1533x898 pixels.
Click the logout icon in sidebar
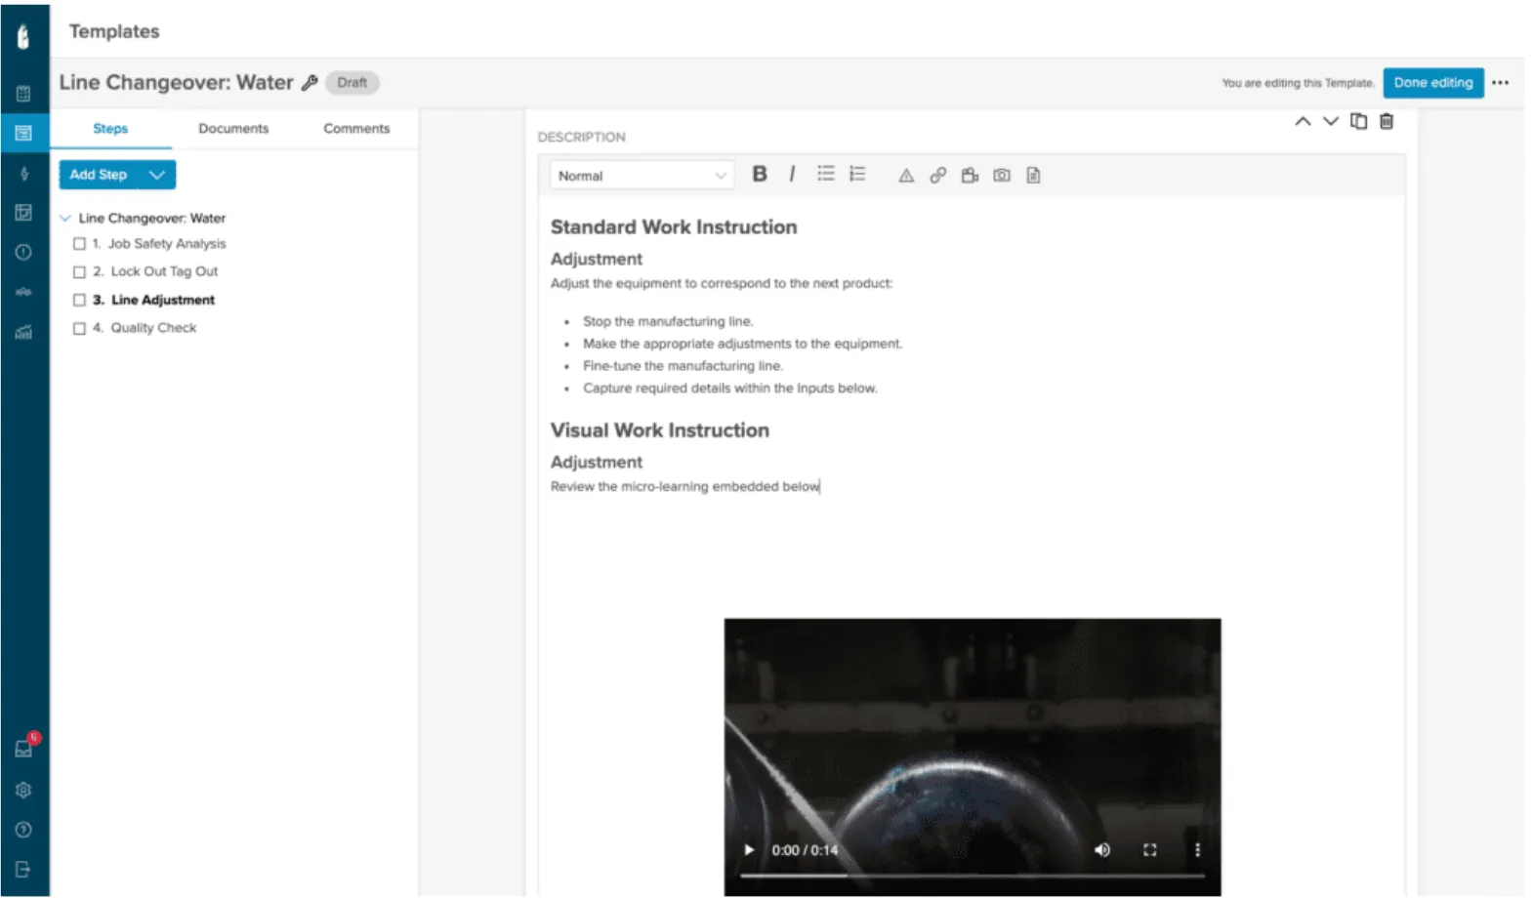pos(23,869)
